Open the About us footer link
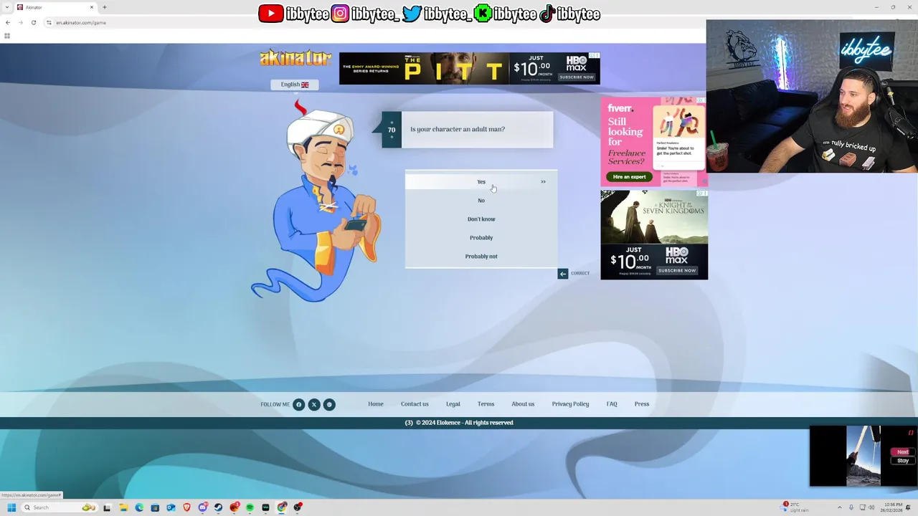 click(x=523, y=404)
